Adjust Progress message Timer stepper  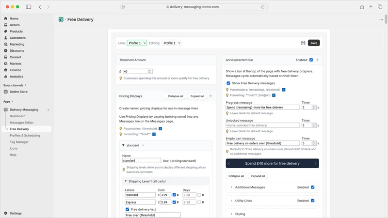[313, 107]
